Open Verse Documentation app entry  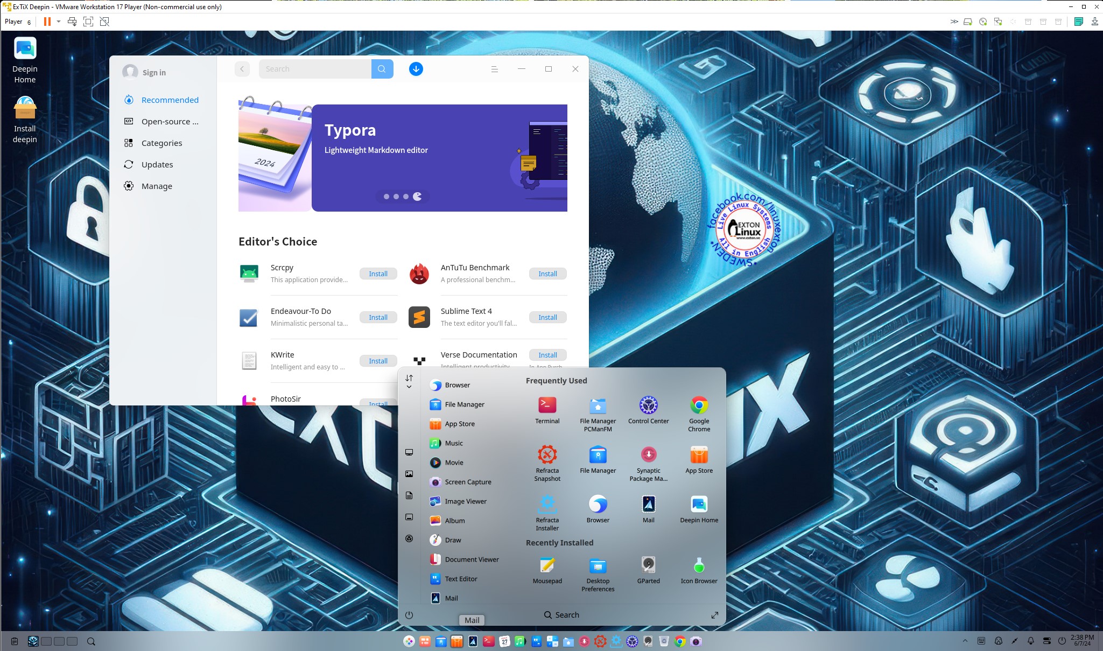479,355
